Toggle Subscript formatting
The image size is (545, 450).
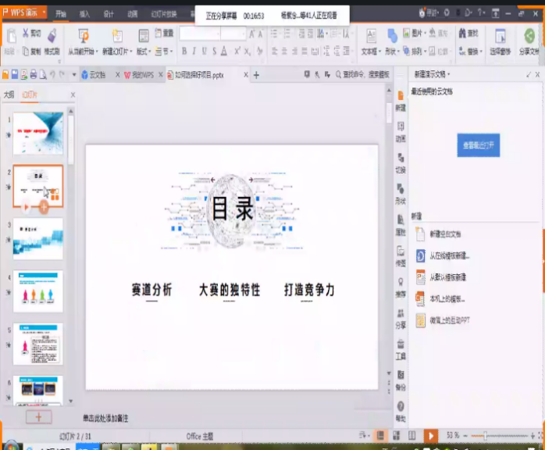coord(248,52)
